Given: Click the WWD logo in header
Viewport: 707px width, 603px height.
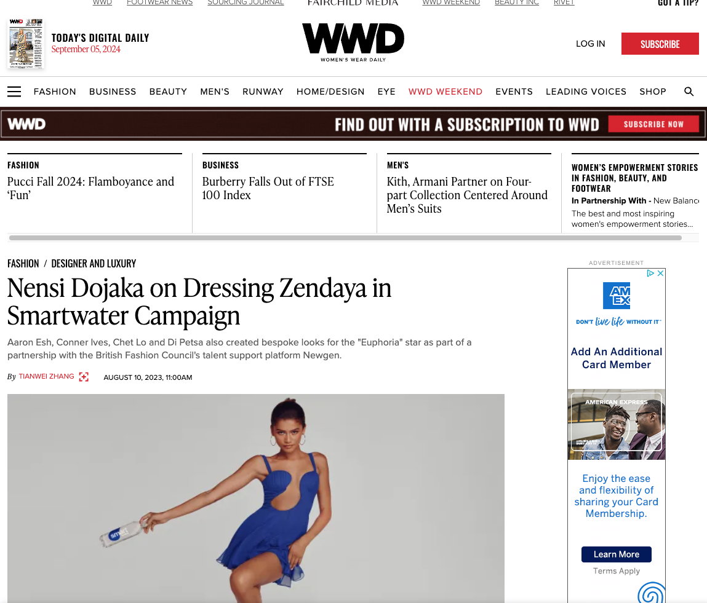Looking at the screenshot, I should click(353, 42).
